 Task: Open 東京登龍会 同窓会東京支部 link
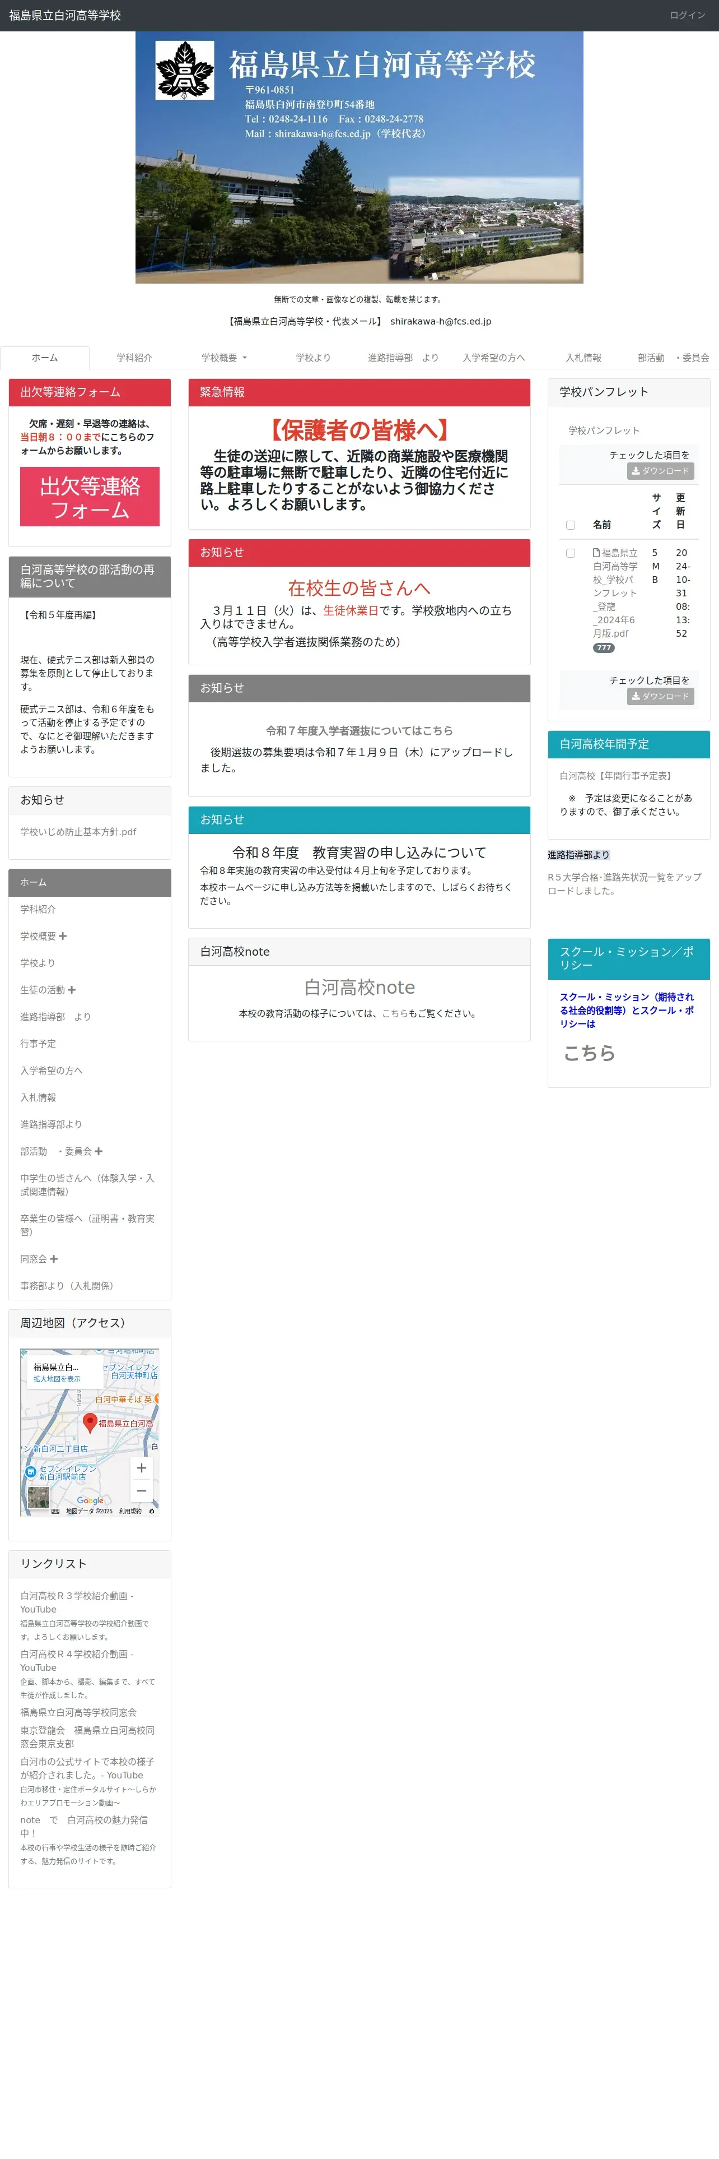(87, 1736)
